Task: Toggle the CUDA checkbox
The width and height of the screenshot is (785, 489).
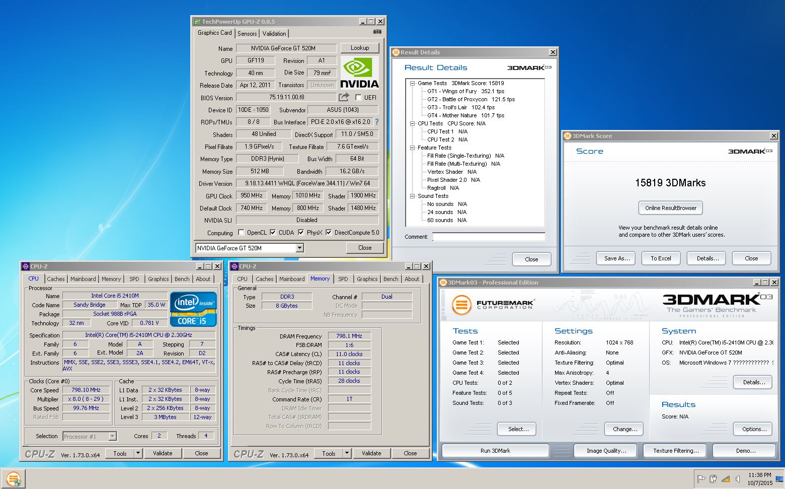Action: click(273, 232)
